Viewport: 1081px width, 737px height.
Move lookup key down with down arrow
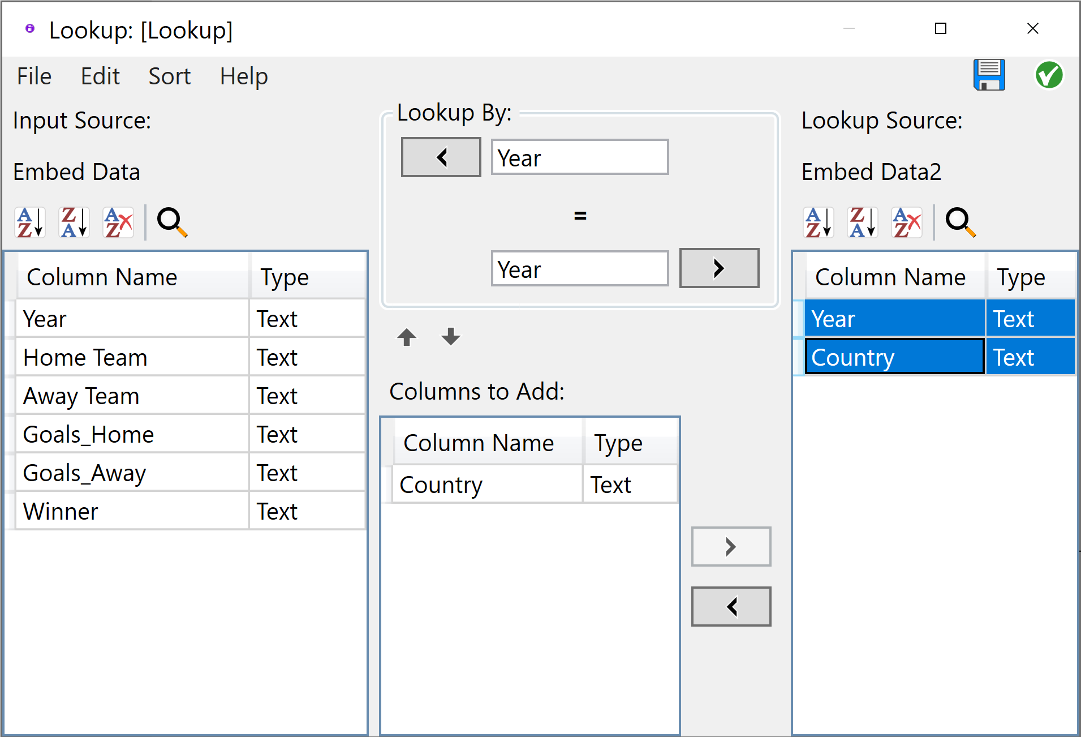click(451, 337)
